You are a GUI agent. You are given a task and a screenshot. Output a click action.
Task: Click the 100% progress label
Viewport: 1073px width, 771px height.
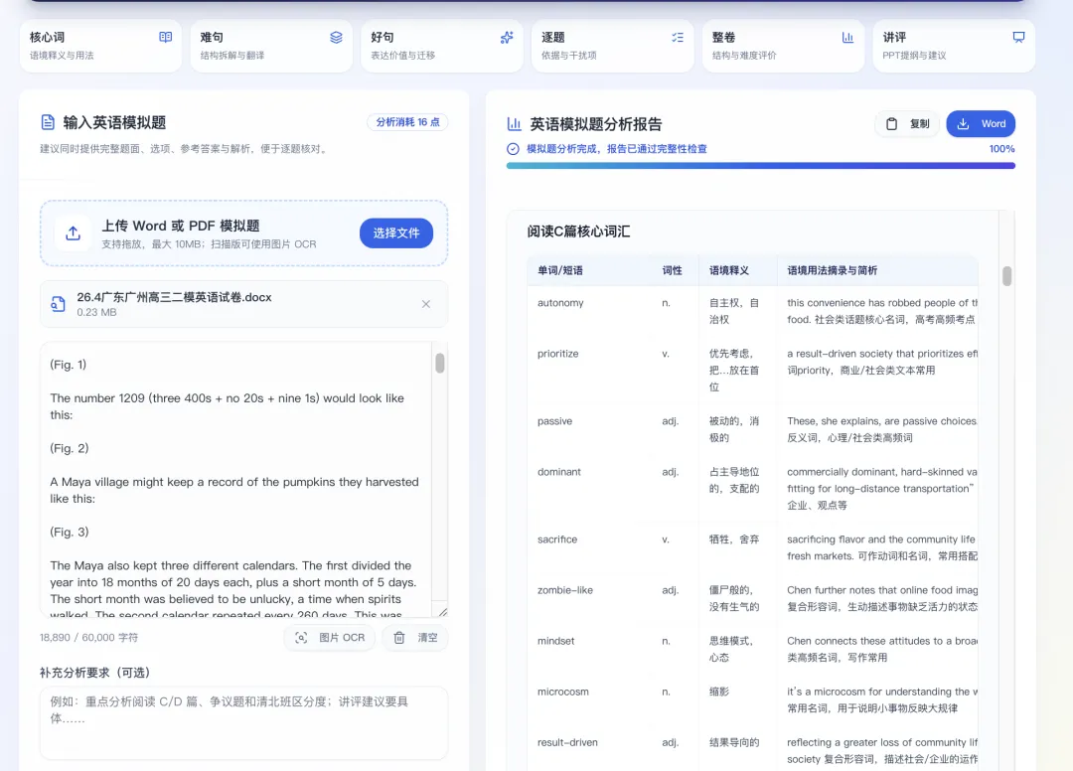(x=1001, y=148)
